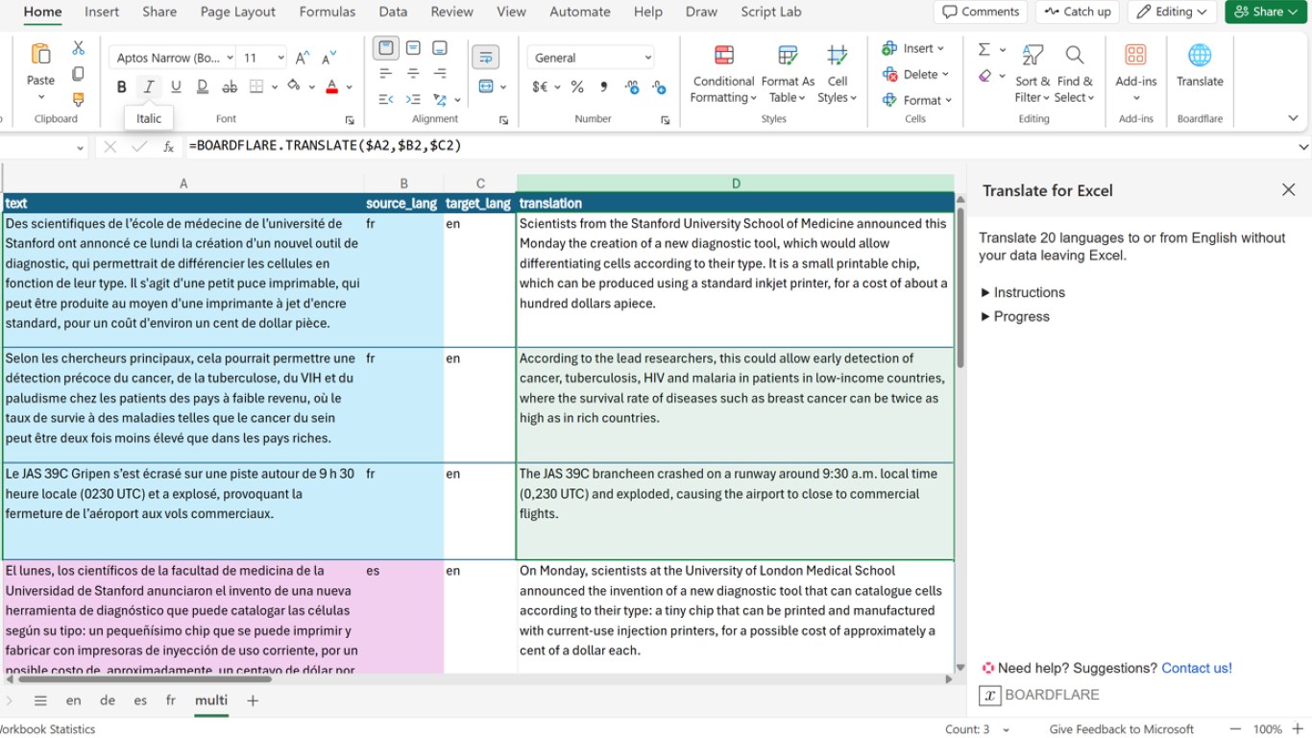The width and height of the screenshot is (1312, 738).
Task: Toggle Wrap Text
Action: (x=485, y=57)
